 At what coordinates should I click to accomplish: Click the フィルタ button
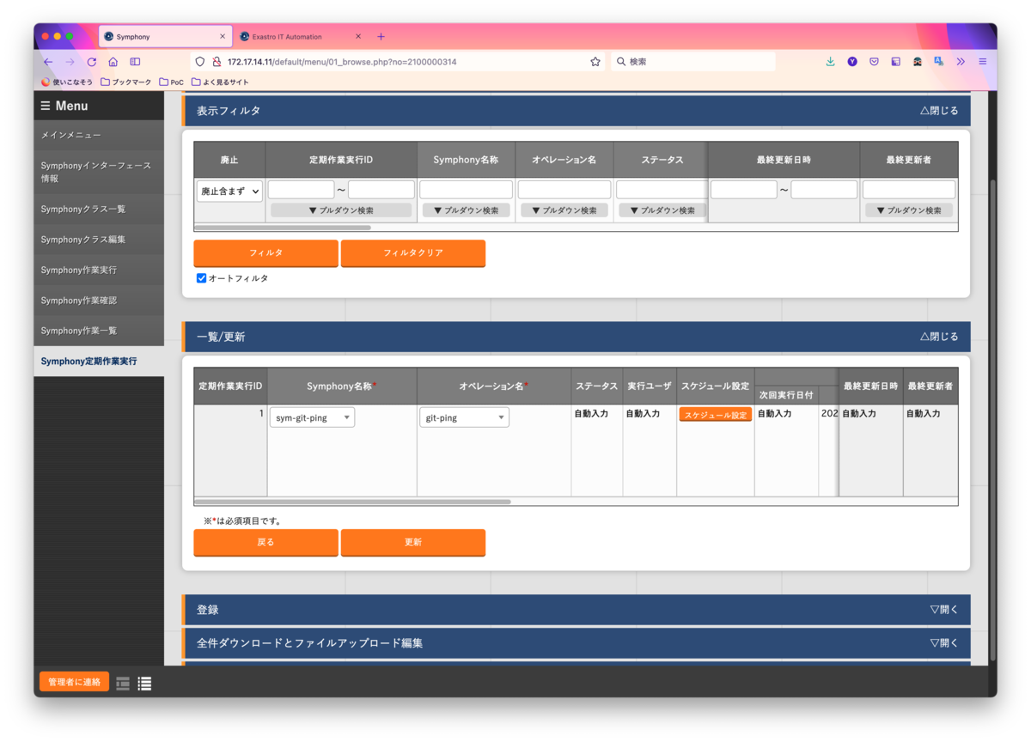point(265,253)
